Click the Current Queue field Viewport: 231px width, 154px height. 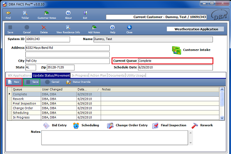[175, 61]
